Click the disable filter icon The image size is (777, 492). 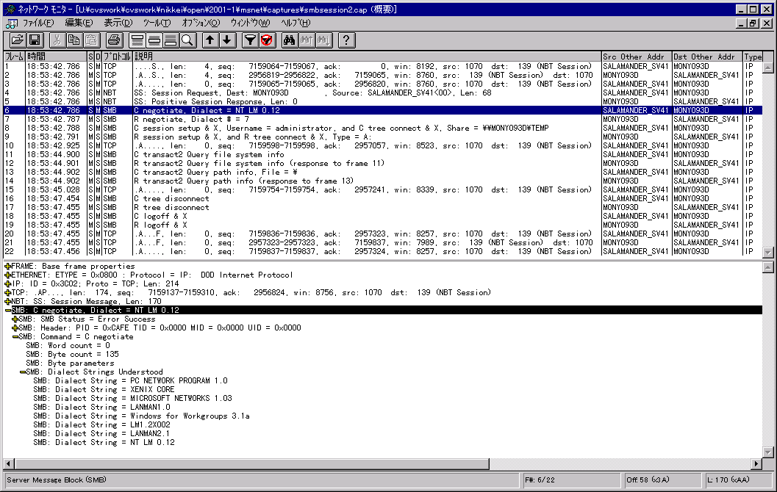click(x=267, y=40)
